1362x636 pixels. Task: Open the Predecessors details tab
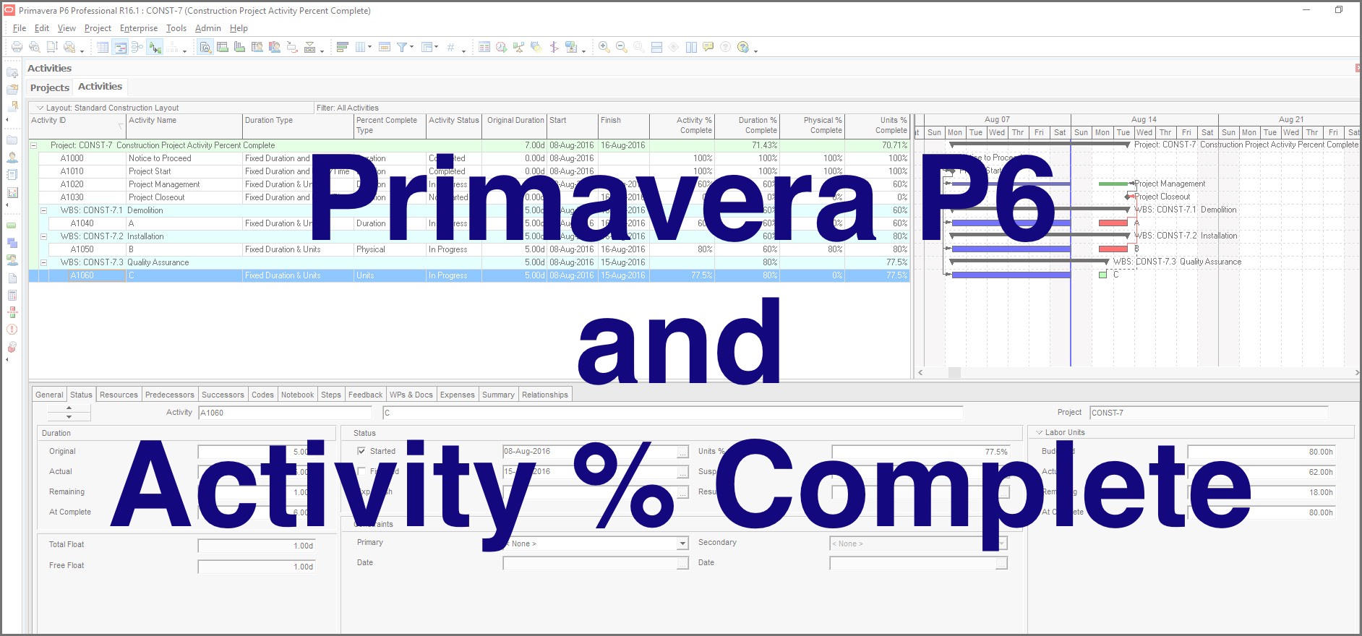(170, 395)
